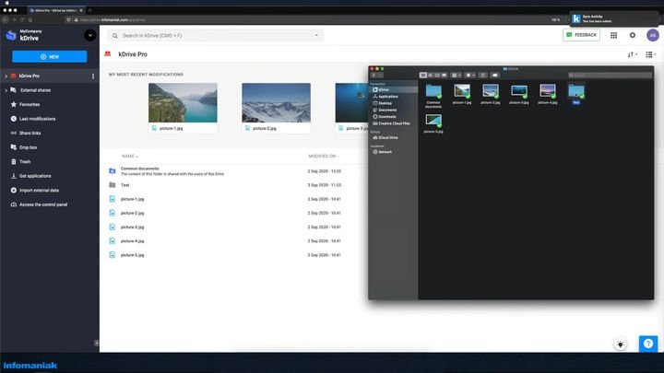
Task: Click the blue help question mark icon
Action: pos(648,344)
